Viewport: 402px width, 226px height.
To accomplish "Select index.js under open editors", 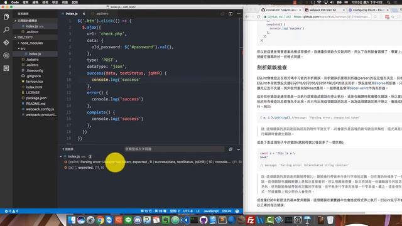I will (35, 26).
